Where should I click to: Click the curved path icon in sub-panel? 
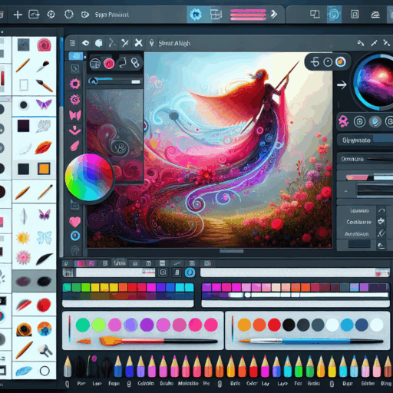coord(123,63)
